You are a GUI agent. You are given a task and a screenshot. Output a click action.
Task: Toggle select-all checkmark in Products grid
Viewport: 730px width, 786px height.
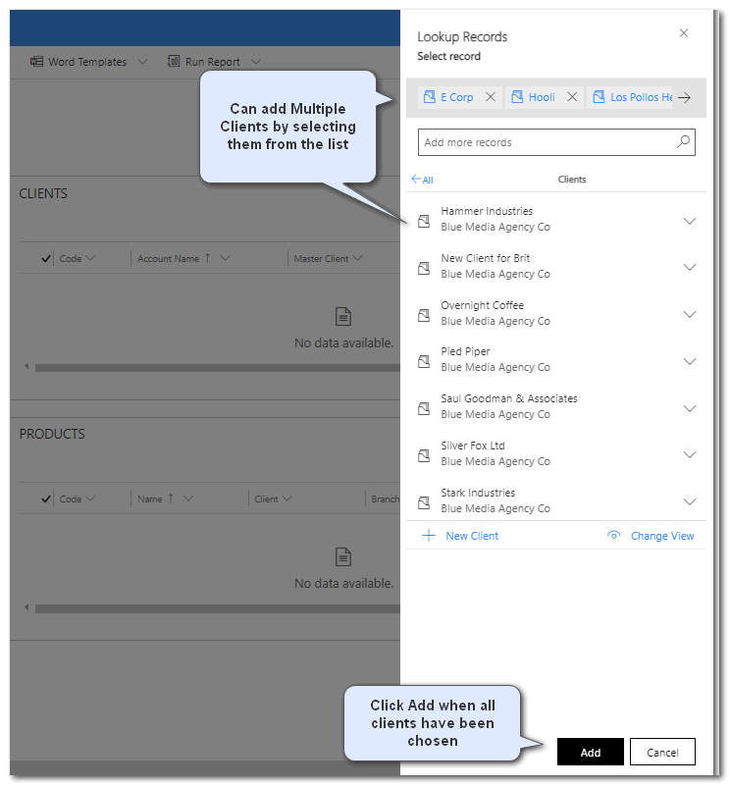(x=45, y=499)
